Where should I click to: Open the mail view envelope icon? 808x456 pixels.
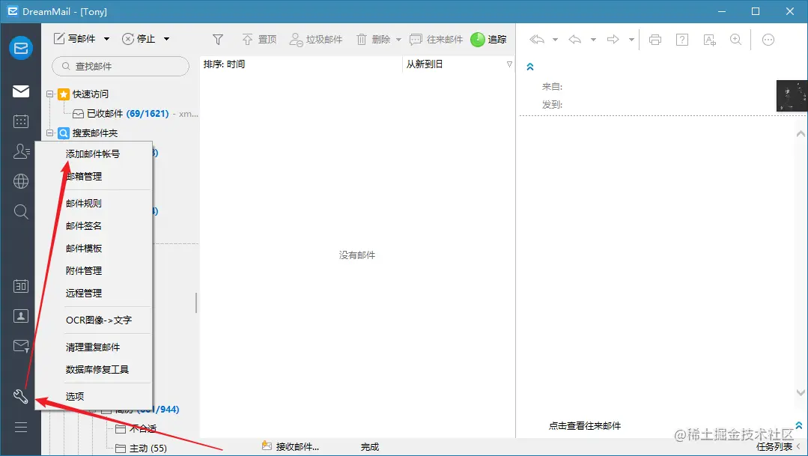(x=21, y=91)
